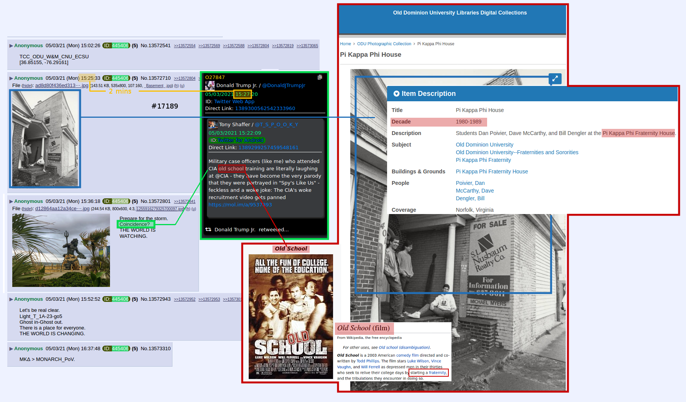The height and width of the screenshot is (402, 686).
Task: Open Luke Wilson Wikipedia link
Action: point(418,361)
